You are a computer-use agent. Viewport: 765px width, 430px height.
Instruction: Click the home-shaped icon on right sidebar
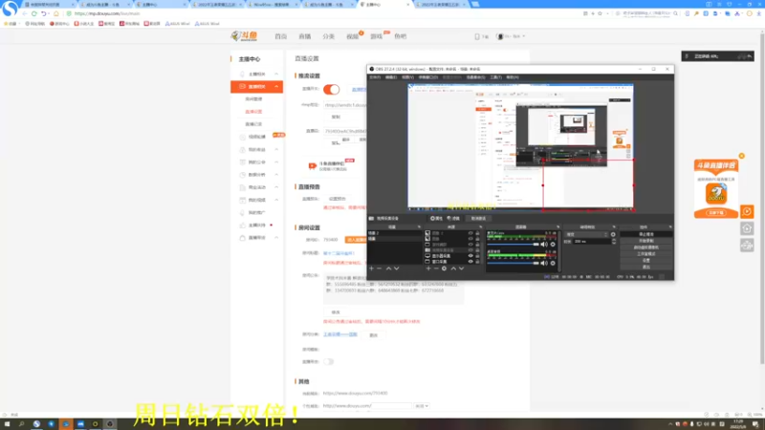click(x=747, y=228)
